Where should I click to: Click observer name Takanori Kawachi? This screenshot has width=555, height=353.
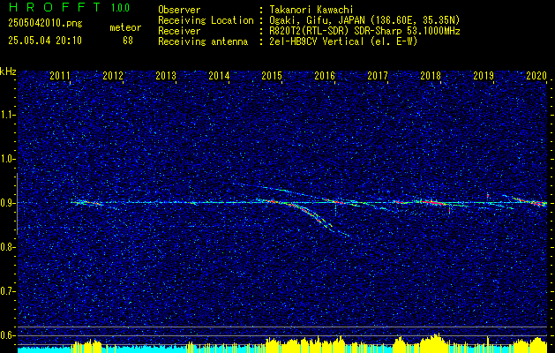[x=310, y=10]
